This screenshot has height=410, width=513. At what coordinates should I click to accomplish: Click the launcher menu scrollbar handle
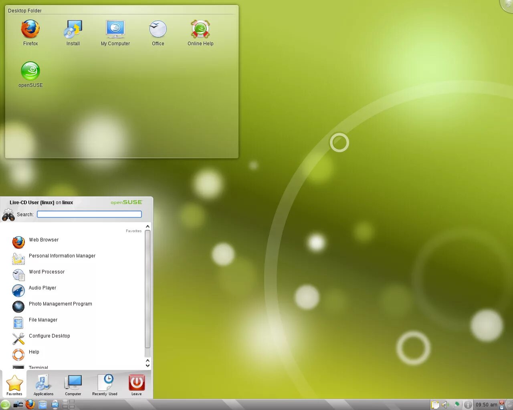coord(147,289)
